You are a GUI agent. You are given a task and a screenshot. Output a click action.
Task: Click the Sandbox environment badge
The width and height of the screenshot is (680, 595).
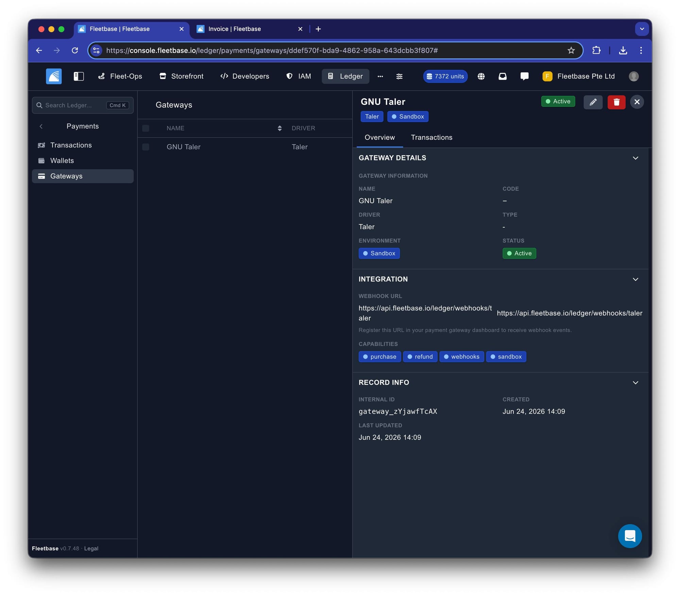[x=379, y=253]
